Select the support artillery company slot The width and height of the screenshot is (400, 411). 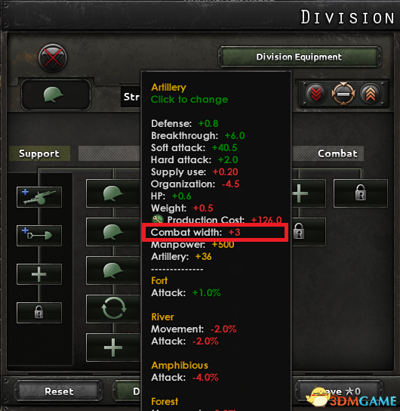coord(39,197)
